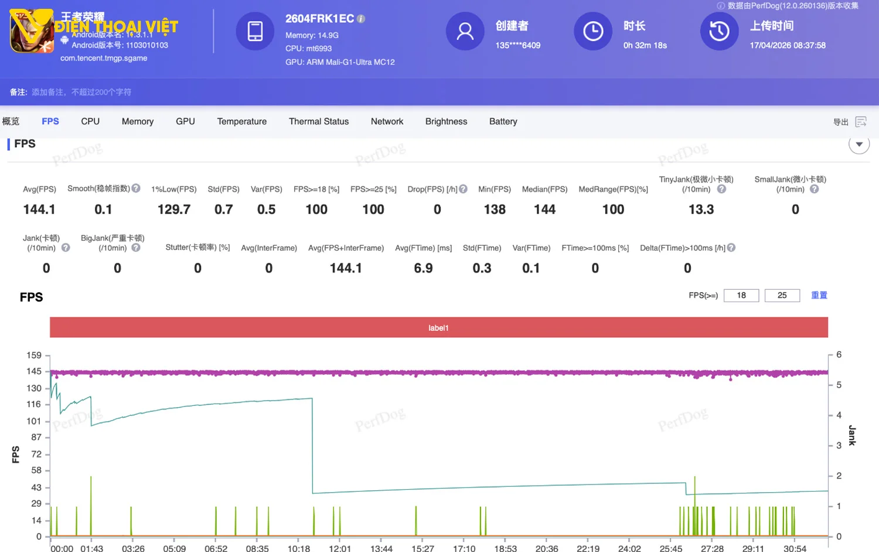The image size is (879, 552).
Task: Click the red label1 bar above chart
Action: coord(438,328)
